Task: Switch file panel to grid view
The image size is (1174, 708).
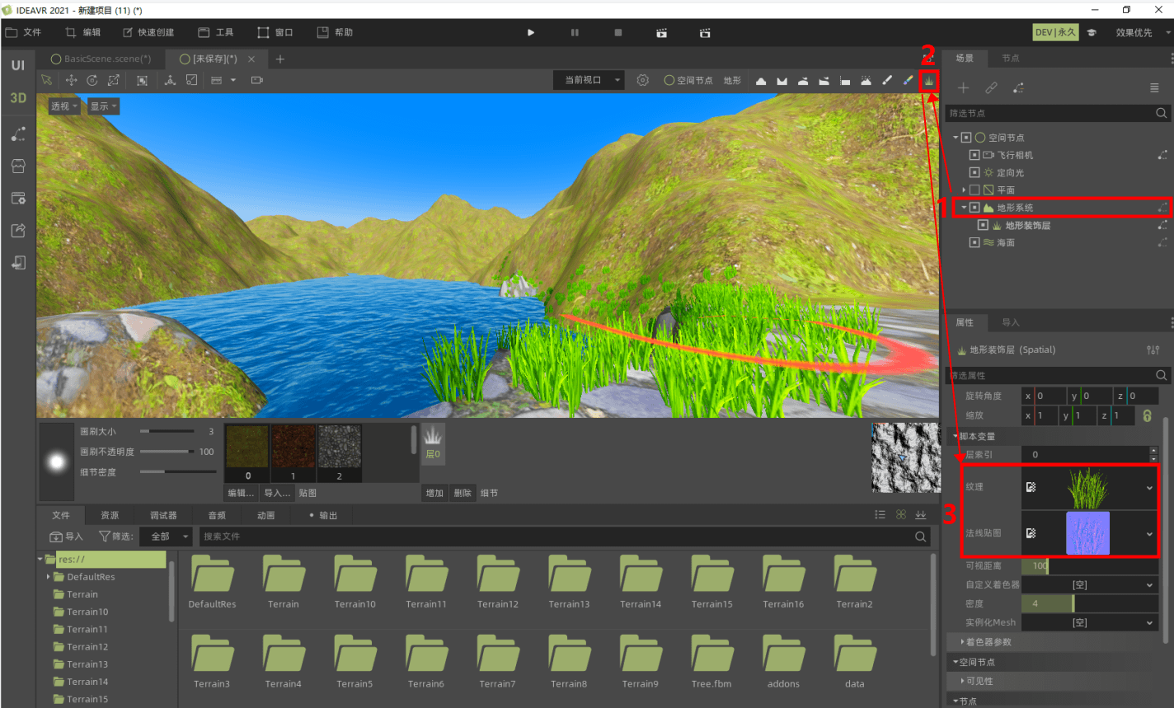Action: point(900,514)
